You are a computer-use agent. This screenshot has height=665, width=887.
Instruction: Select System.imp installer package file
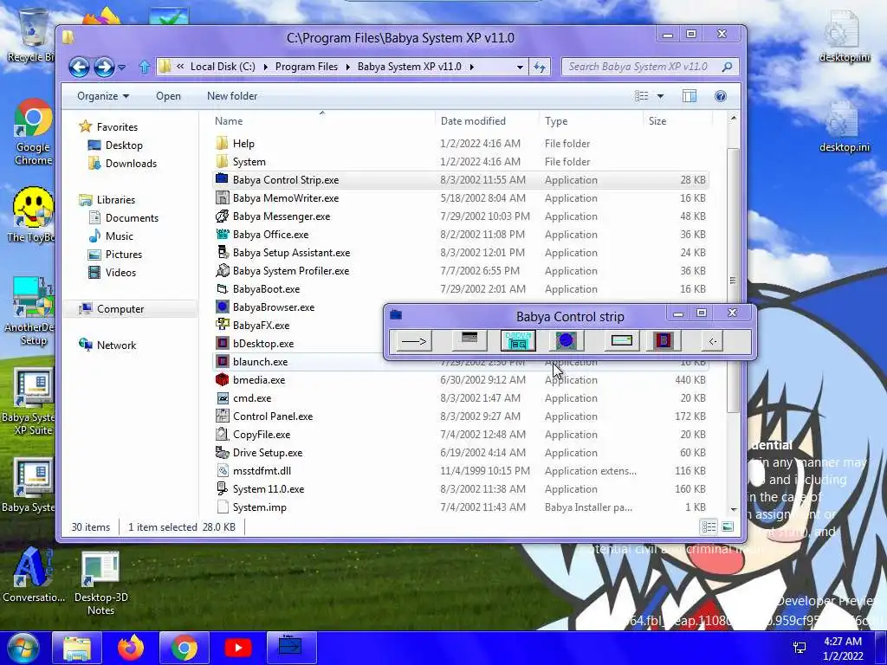click(x=461, y=507)
